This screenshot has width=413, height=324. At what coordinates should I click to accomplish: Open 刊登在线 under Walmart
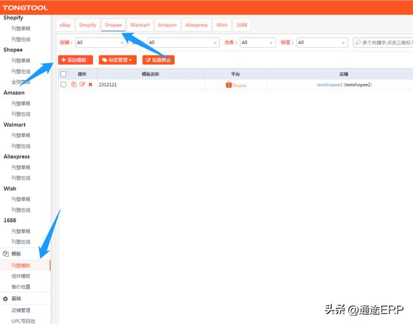click(x=21, y=147)
